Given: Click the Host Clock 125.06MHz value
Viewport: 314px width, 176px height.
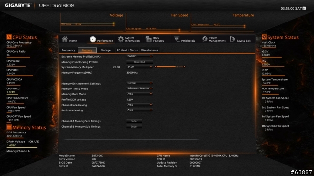Looking at the screenshot, I should click(269, 46).
